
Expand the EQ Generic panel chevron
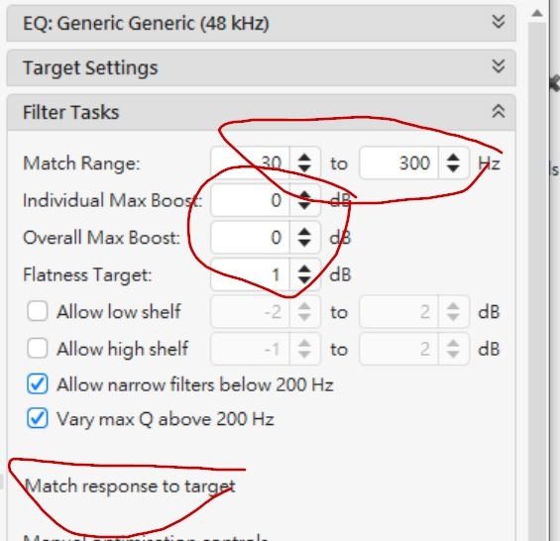499,22
